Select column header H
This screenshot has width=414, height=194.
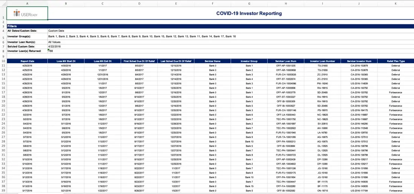tap(286, 3)
